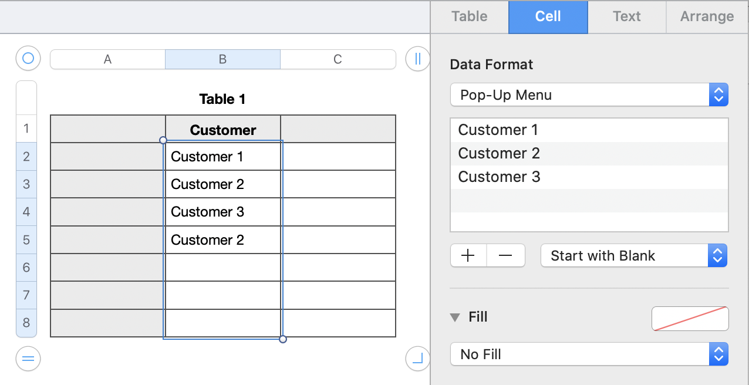Add a new pop-up menu item
The width and height of the screenshot is (749, 385).
click(x=468, y=256)
